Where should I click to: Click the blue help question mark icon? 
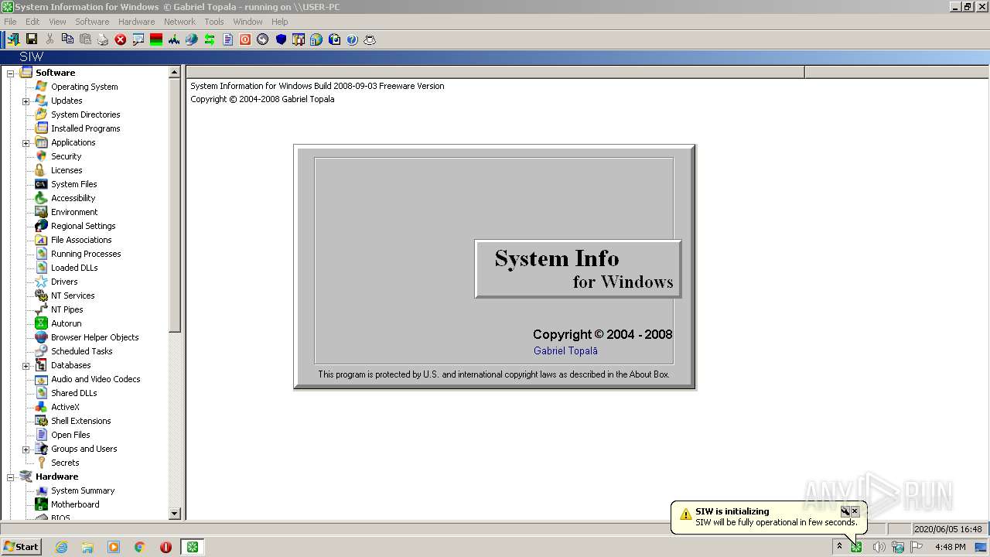coord(352,39)
